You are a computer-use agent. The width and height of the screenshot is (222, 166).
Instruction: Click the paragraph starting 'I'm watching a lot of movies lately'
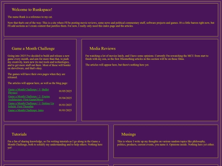pyautogui.click(x=147, y=57)
